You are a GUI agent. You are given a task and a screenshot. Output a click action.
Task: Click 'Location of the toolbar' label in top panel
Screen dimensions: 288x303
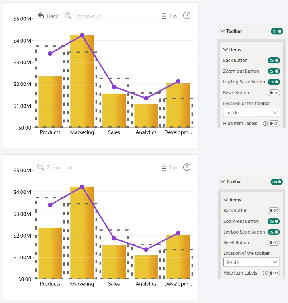click(x=246, y=104)
